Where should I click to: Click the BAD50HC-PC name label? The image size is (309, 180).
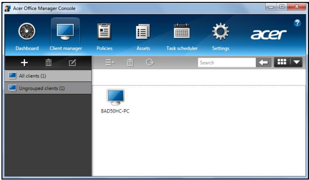tap(115, 111)
